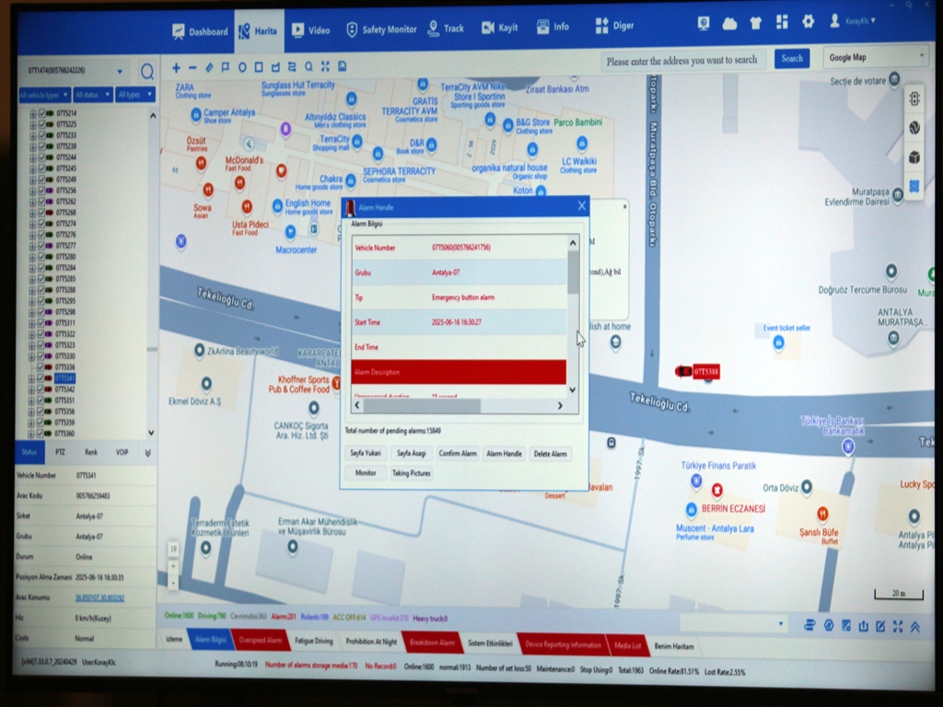Click the vehicle search magnifier button

(146, 72)
